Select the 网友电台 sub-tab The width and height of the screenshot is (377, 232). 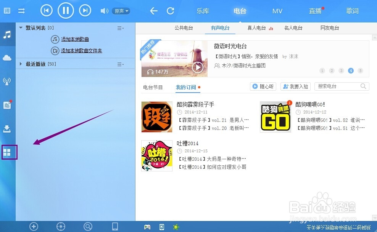click(330, 28)
